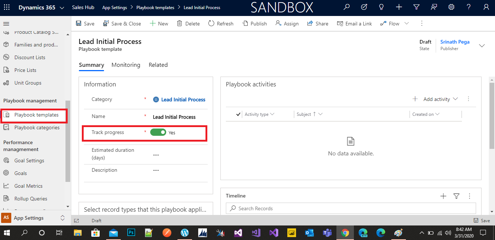
Task: Open the Srinath Pega publisher link
Action: 455,42
